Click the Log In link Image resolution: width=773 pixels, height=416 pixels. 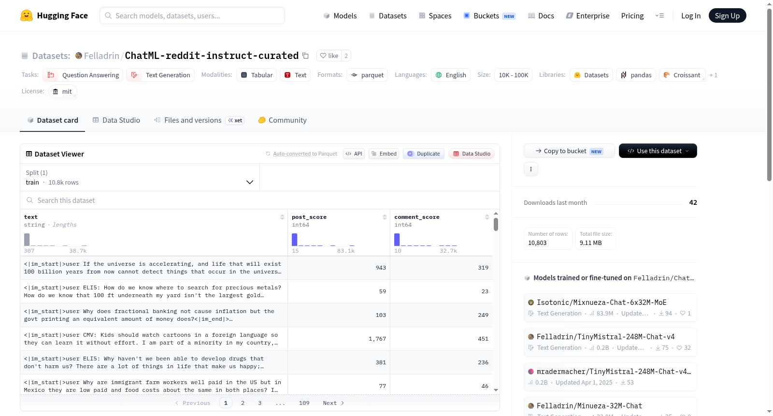pyautogui.click(x=691, y=15)
